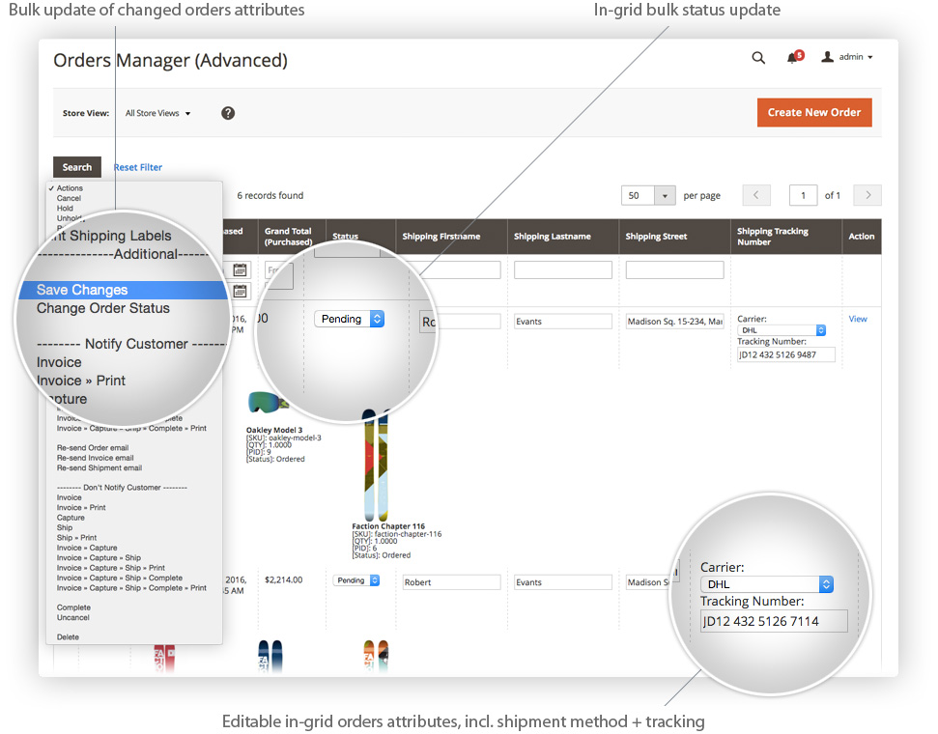
Task: Sort by Shipping Firstname column header
Action: coord(441,237)
